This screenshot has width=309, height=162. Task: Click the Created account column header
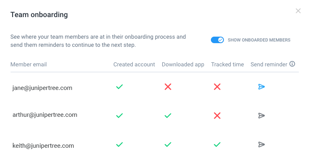134,64
